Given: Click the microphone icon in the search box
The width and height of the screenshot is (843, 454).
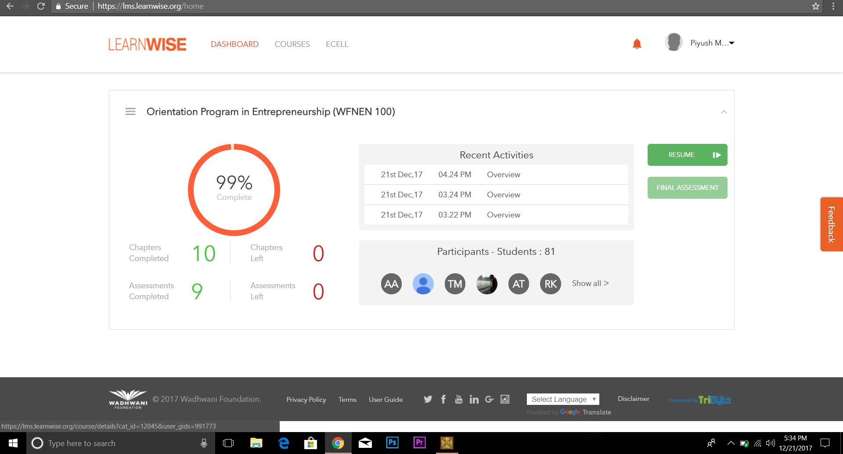Looking at the screenshot, I should pyautogui.click(x=204, y=443).
